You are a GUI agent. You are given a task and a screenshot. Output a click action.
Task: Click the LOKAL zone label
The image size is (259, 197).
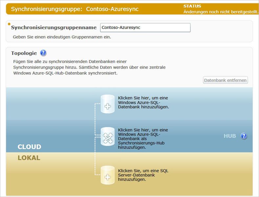(x=29, y=158)
